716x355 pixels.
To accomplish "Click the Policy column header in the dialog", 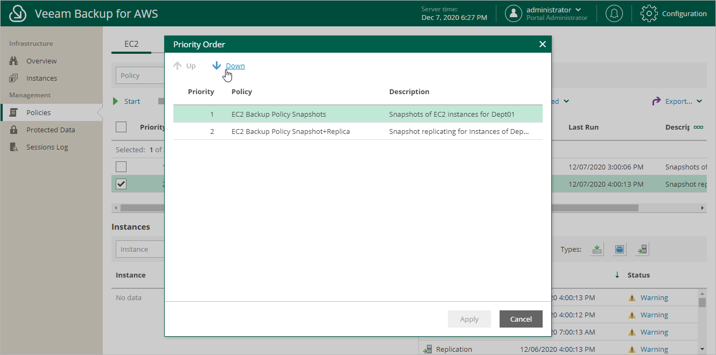I will coord(242,91).
